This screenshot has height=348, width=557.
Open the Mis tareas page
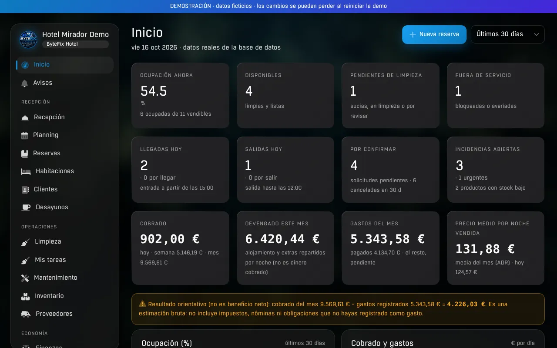click(x=65, y=260)
